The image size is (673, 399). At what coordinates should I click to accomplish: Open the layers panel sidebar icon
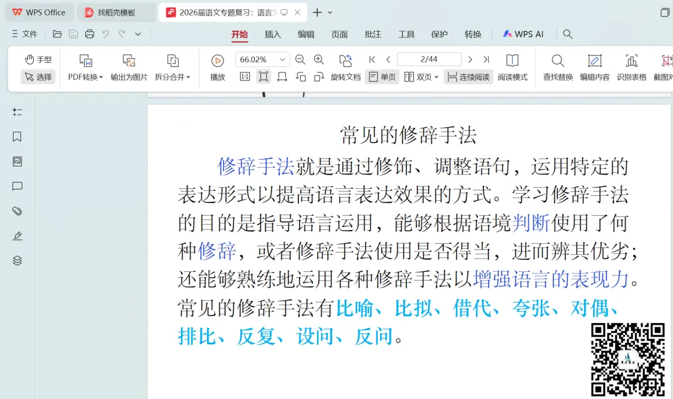coord(17,261)
